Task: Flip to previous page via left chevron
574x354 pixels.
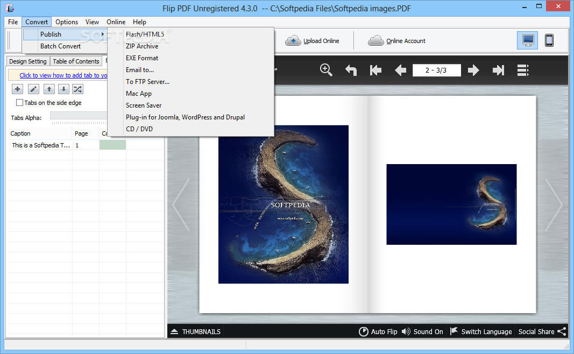Action: [x=182, y=204]
